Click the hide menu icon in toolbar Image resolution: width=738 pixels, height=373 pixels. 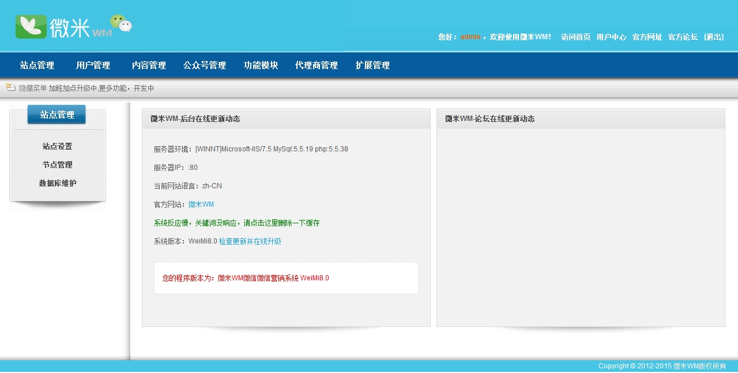click(10, 87)
